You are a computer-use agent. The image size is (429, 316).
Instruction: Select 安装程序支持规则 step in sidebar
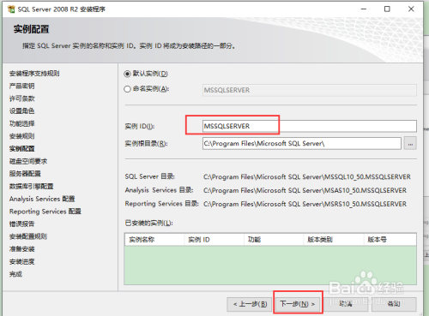tap(34, 74)
